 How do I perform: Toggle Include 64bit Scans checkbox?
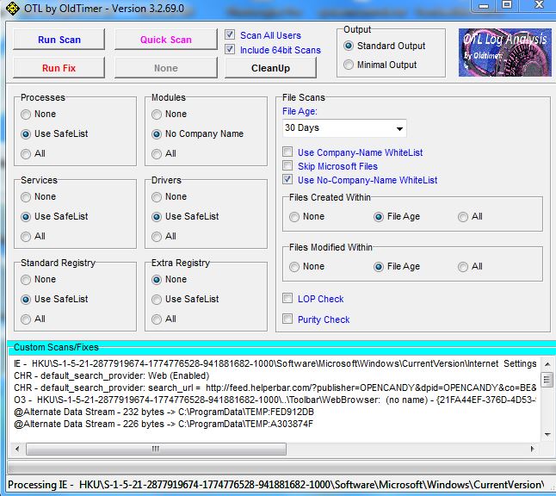click(231, 50)
